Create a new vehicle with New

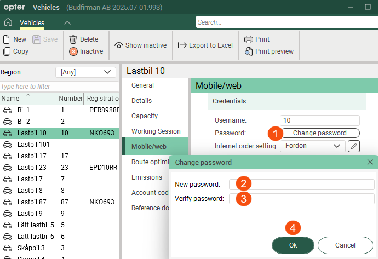click(15, 39)
